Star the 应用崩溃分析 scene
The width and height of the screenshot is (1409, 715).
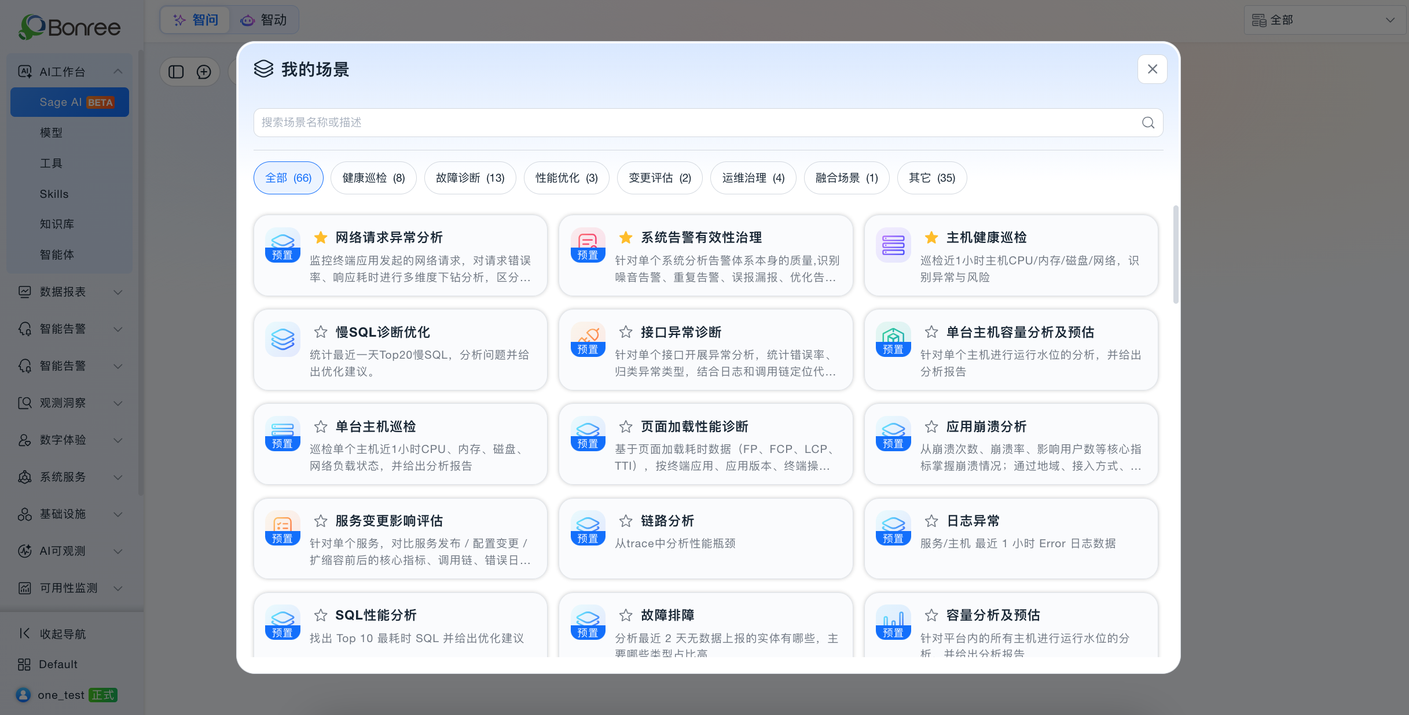click(x=931, y=426)
